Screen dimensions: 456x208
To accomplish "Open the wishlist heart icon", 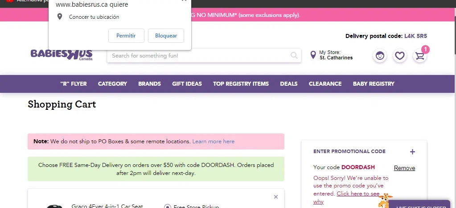I will pyautogui.click(x=399, y=56).
